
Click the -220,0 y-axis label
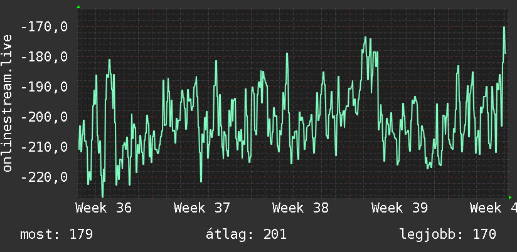44,177
